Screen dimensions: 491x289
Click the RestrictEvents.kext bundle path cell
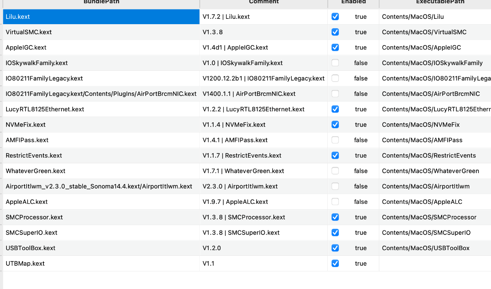(101, 156)
